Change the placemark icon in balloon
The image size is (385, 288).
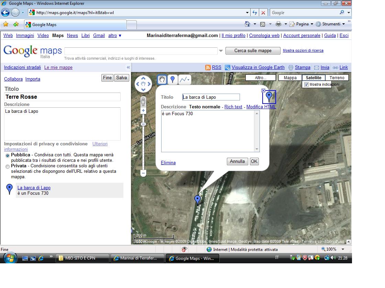point(269,97)
